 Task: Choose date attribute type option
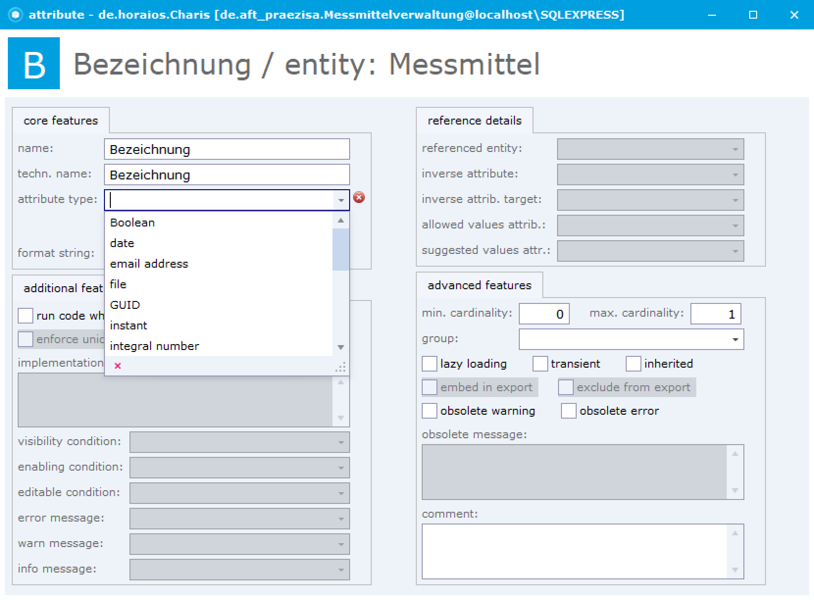[219, 243]
